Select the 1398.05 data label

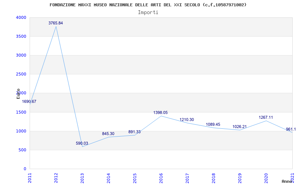pos(161,112)
